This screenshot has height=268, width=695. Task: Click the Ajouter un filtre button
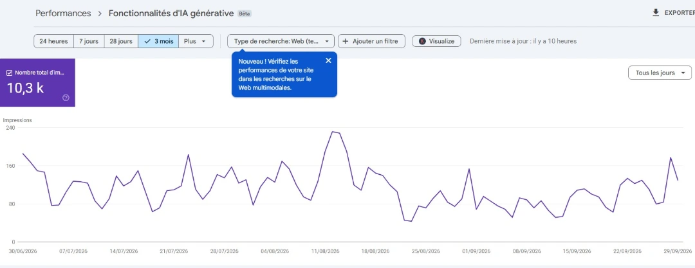coord(371,41)
